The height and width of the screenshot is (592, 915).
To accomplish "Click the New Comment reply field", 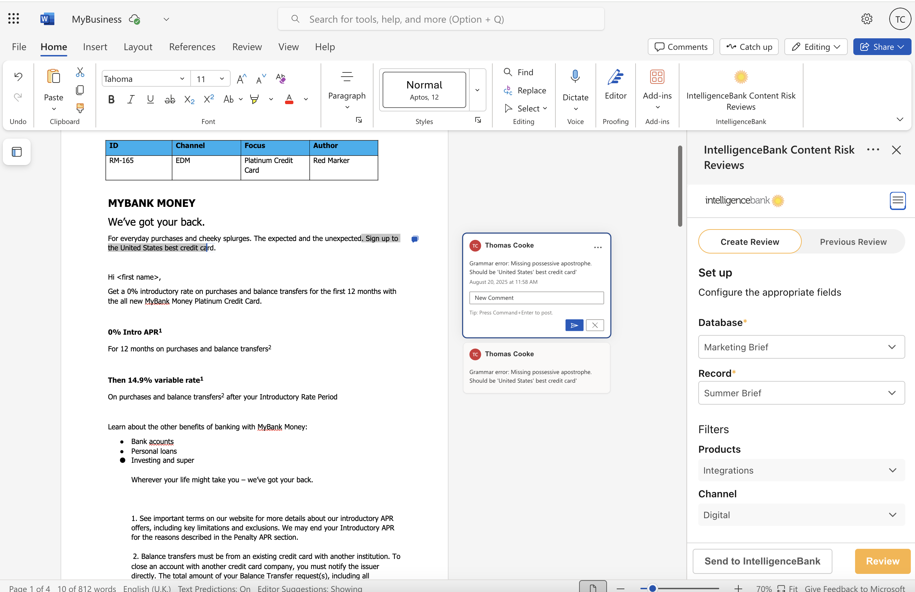I will pyautogui.click(x=536, y=298).
